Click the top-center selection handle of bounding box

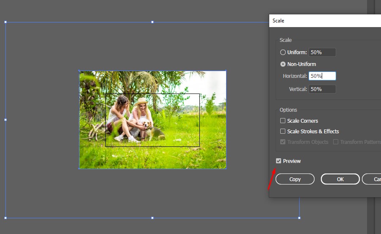152,22
